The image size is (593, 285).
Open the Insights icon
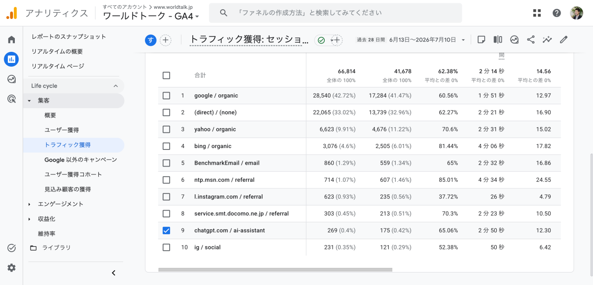pos(514,40)
